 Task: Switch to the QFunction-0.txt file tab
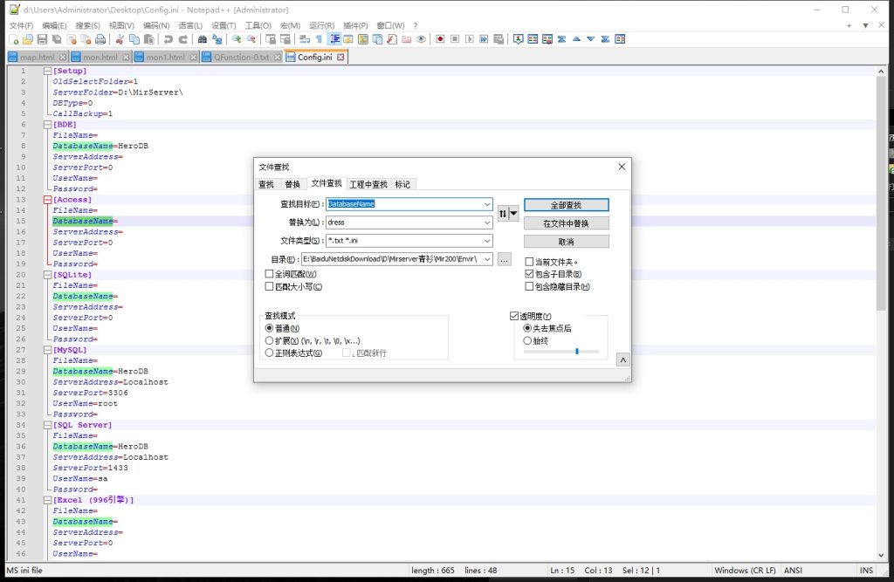[x=241, y=57]
